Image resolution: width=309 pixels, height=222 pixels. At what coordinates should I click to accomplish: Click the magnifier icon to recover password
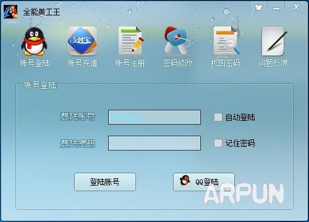(x=226, y=41)
